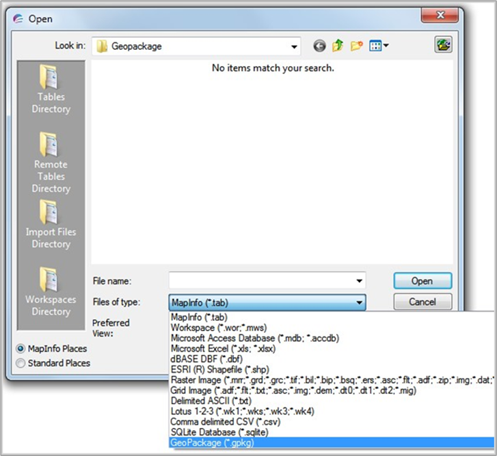Choose Comma delimited CSV (*.csv) type
This screenshot has width=497, height=456.
pos(332,421)
